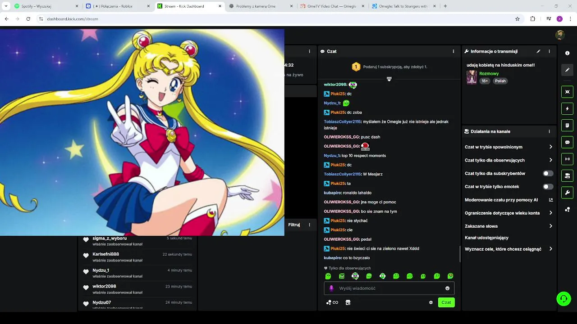Click the bubbles points sidebar icon

click(567, 209)
